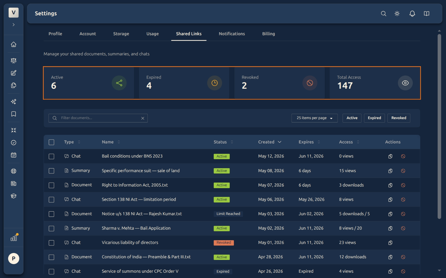Image resolution: width=446 pixels, height=278 pixels.
Task: Open the scales of justice sidebar icon
Action: (x=13, y=61)
